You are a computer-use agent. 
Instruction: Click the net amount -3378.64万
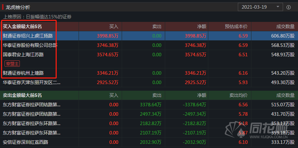195,105
